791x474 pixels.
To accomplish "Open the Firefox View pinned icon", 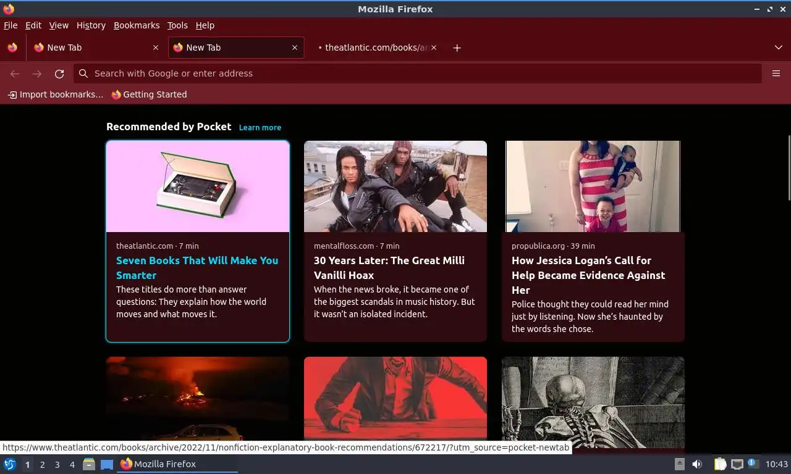I will 12,48.
